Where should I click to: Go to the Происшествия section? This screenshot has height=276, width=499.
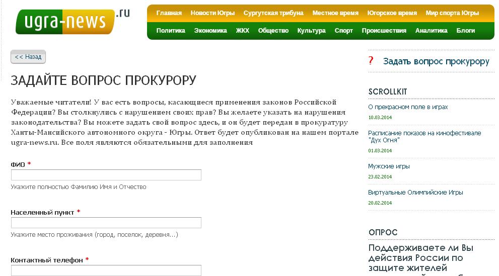tap(384, 31)
